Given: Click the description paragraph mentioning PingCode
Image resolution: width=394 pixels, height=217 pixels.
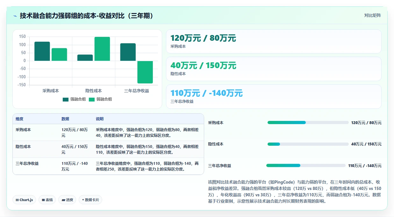Looking at the screenshot, I should [x=294, y=192].
